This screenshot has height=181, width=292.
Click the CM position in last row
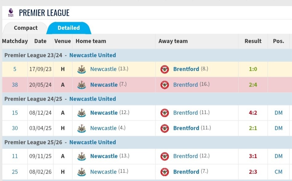tap(278, 172)
